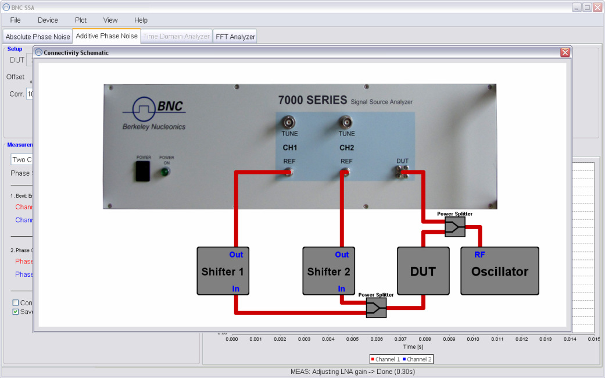Viewport: 605px width, 378px height.
Task: Click the Connectivity Schematic title icon
Action: 38,52
